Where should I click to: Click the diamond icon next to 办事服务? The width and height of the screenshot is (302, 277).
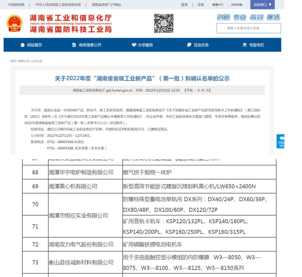(134, 45)
